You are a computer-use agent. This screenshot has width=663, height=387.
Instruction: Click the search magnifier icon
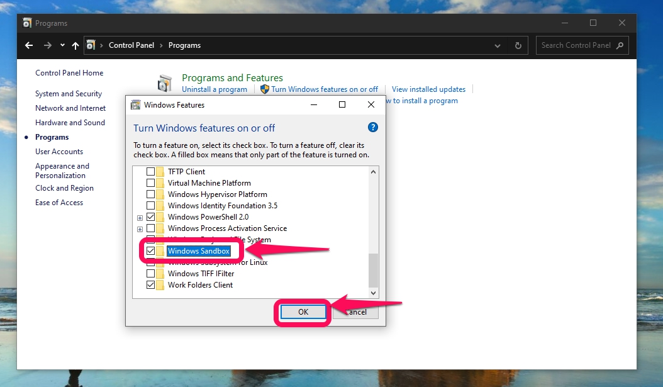[x=620, y=45]
